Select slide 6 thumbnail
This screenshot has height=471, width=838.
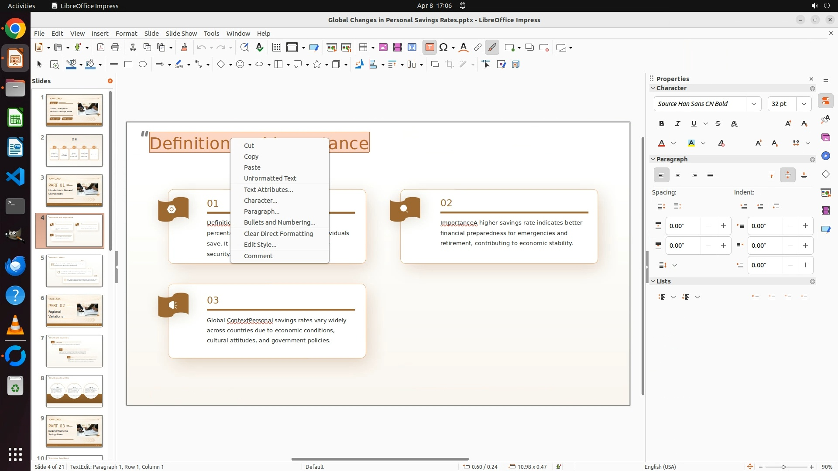coord(74,311)
